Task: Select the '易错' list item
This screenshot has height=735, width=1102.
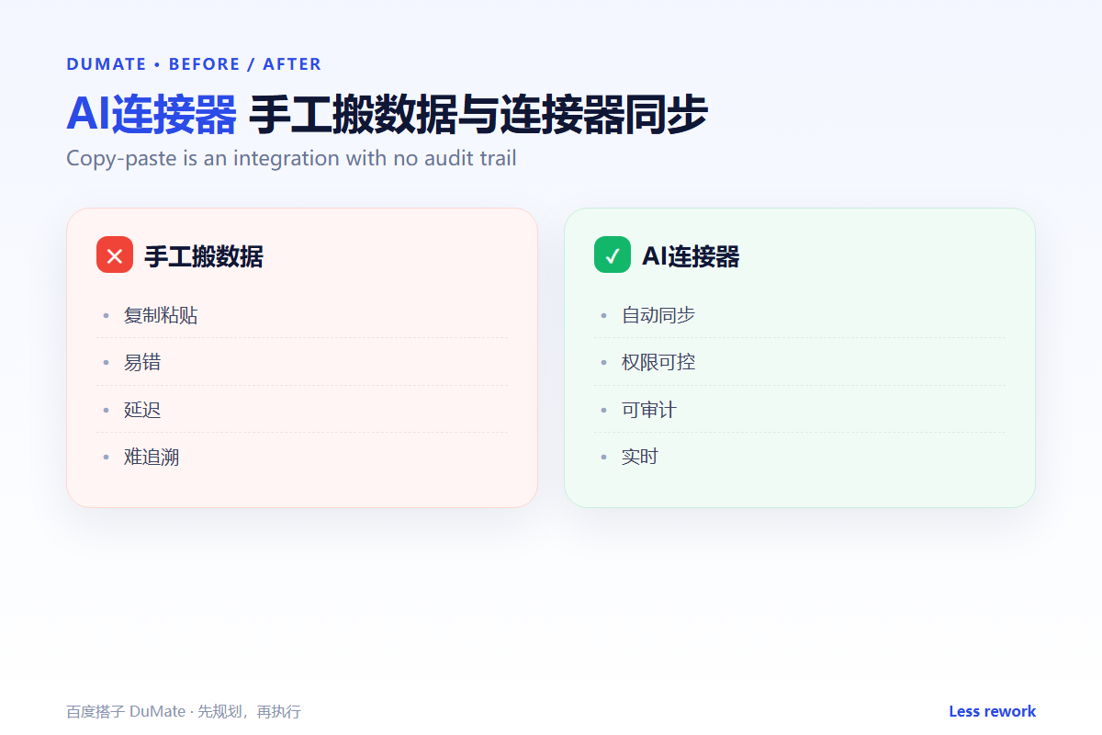Action: [302, 362]
